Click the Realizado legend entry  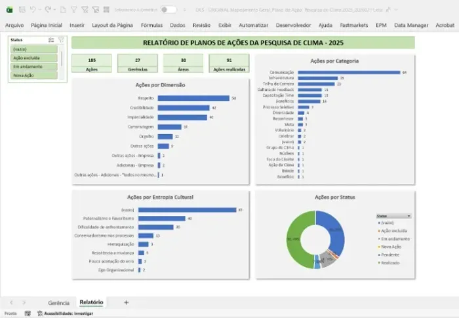(388, 263)
